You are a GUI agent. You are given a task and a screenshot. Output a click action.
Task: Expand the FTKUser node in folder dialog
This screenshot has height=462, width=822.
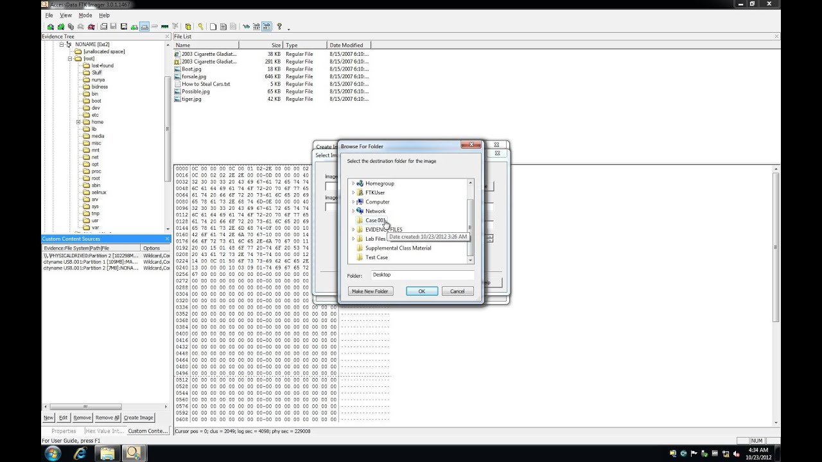tap(353, 193)
